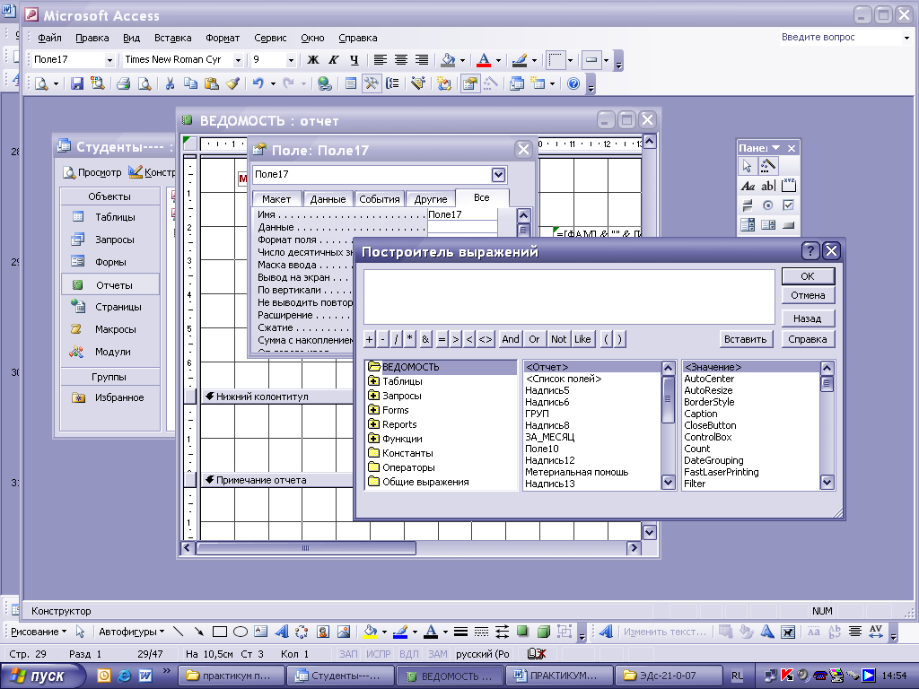Toggle Control Wizards wand in toolbox
The image size is (919, 689).
coord(768,166)
